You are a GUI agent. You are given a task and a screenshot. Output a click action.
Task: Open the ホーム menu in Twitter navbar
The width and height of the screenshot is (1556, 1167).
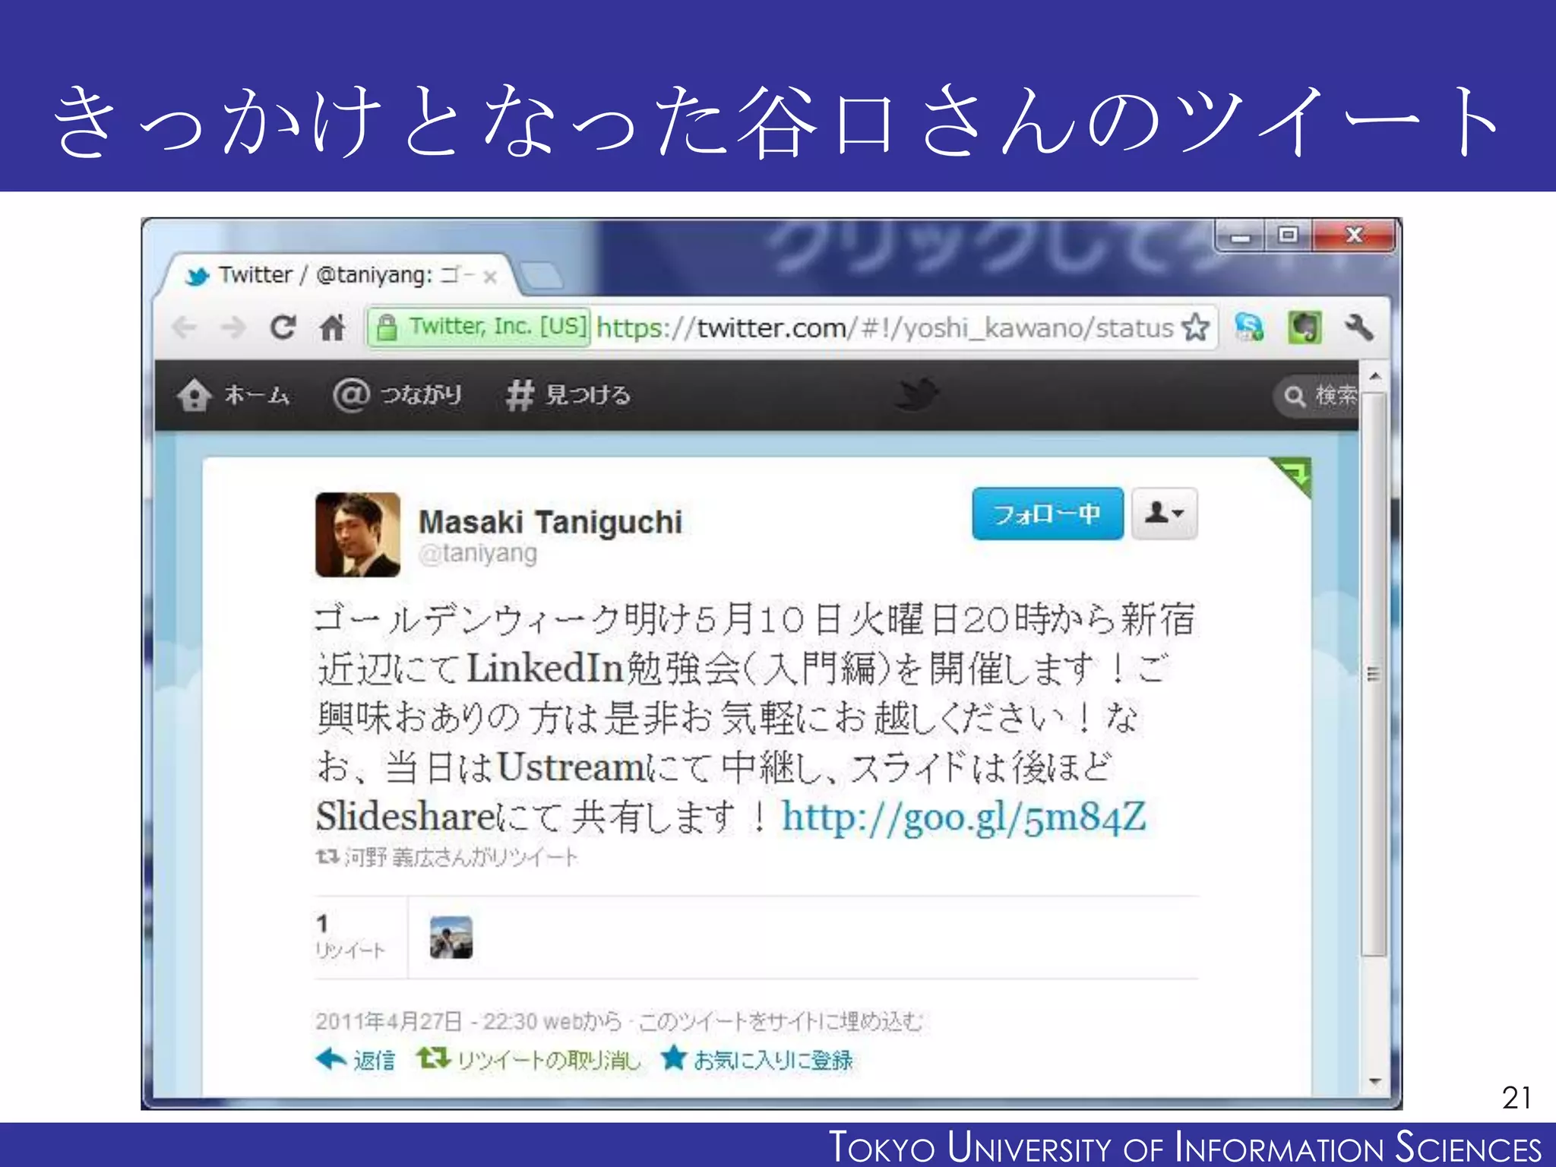click(233, 395)
